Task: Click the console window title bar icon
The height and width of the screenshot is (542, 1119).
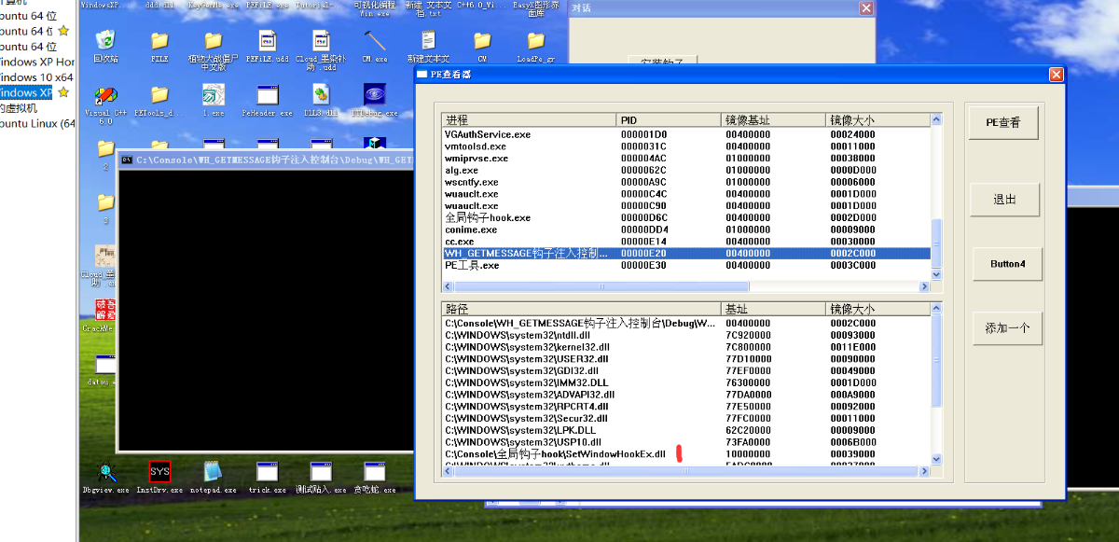Action: [128, 160]
